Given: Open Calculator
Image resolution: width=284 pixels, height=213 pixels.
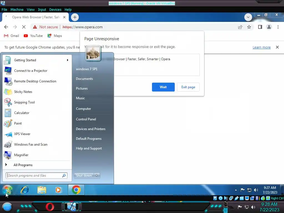Looking at the screenshot, I should [37, 113].
